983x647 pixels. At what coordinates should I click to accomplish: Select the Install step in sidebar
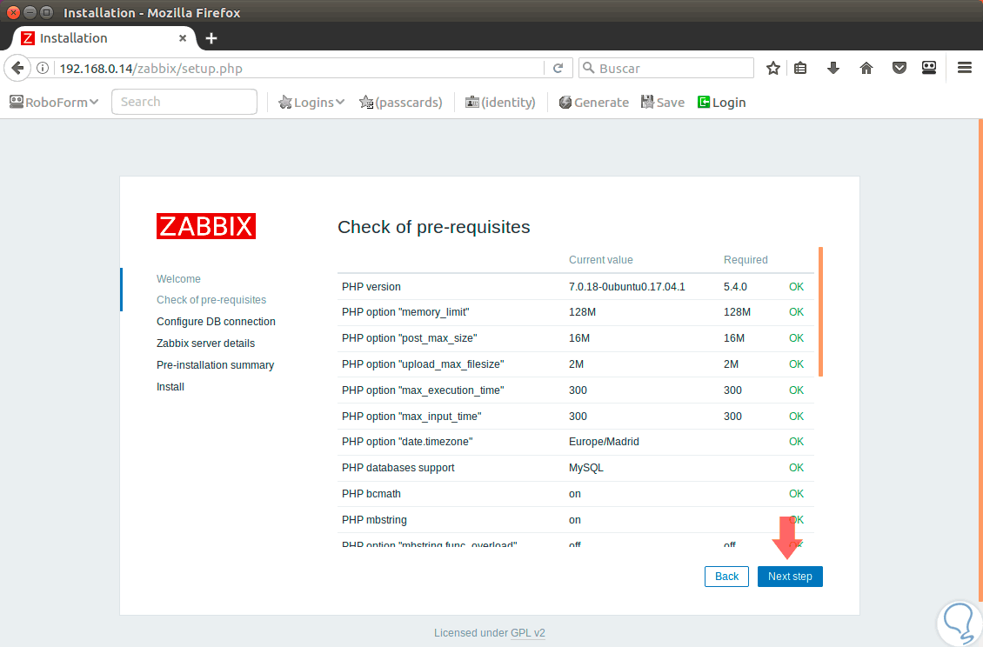click(171, 387)
